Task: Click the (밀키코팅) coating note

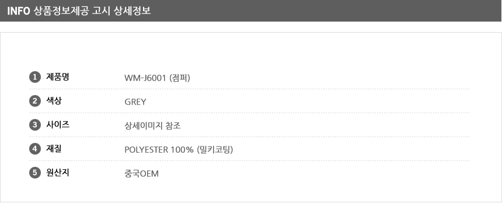Action: click(x=215, y=149)
